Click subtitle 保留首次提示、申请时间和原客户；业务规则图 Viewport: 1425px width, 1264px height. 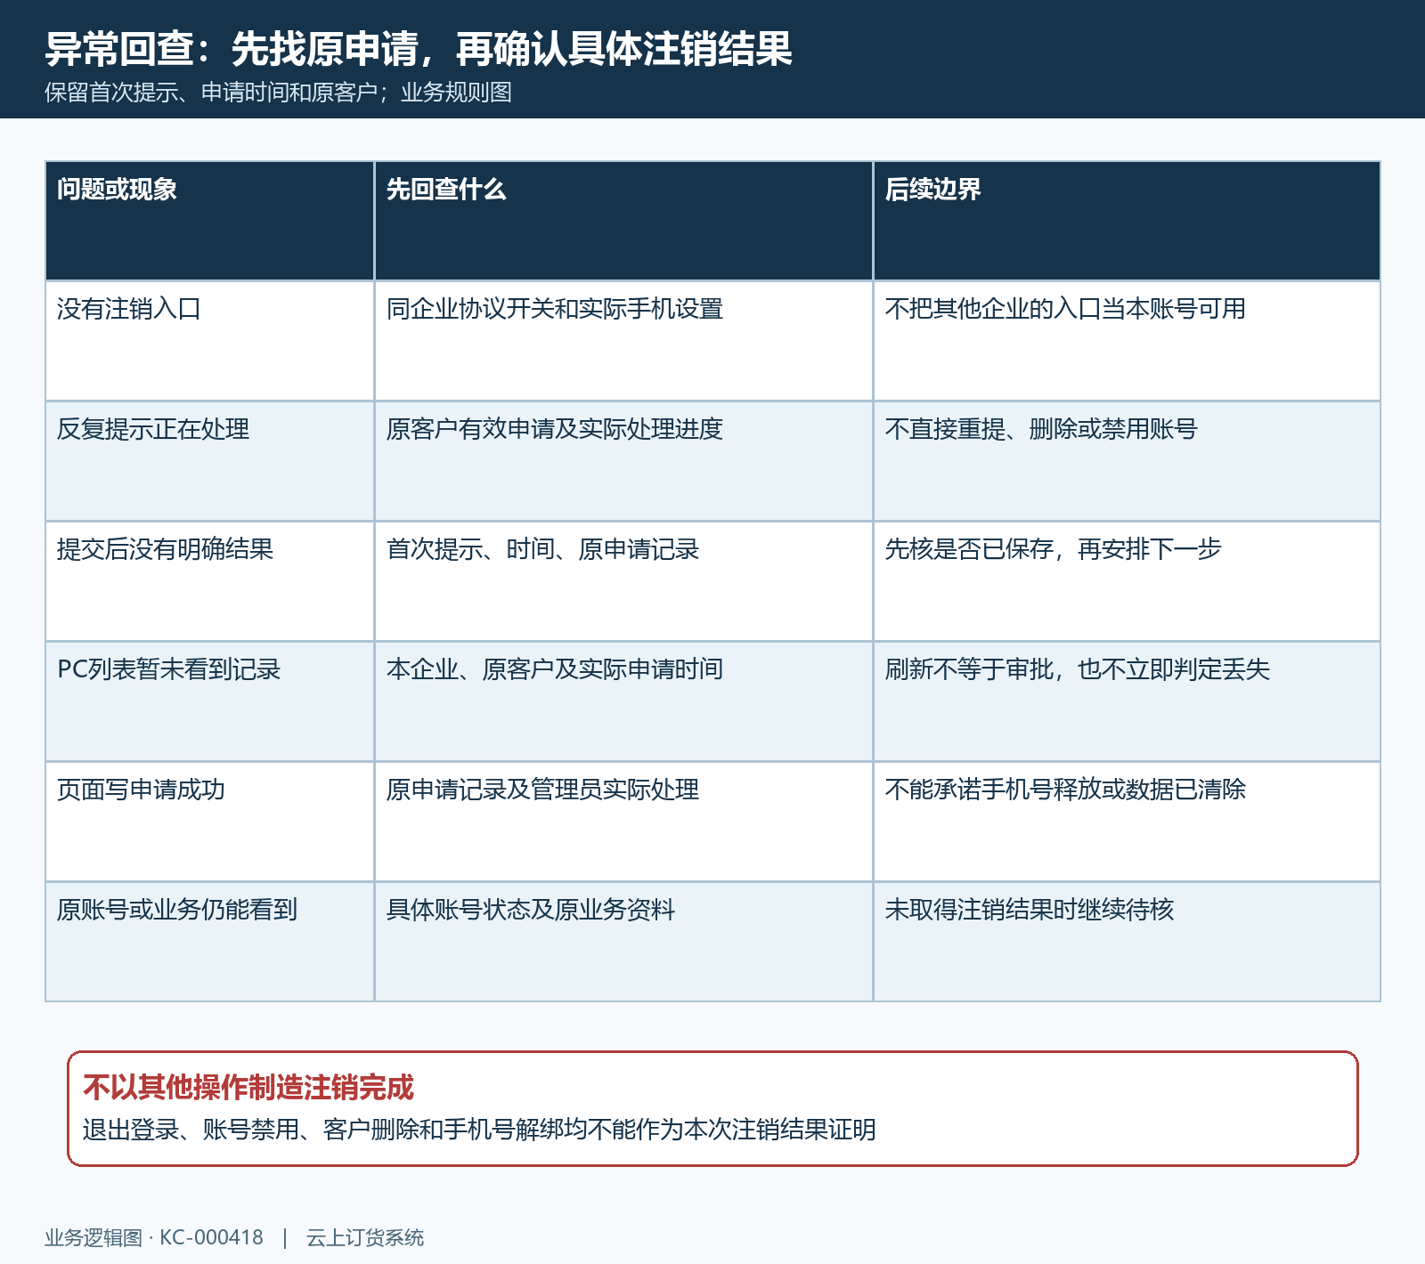pos(278,93)
